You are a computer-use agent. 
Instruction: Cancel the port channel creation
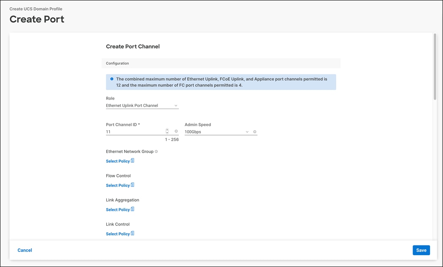(25, 250)
